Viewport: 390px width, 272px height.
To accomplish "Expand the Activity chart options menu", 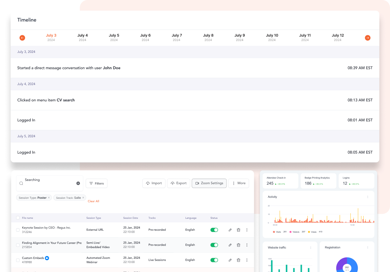I will (367, 197).
